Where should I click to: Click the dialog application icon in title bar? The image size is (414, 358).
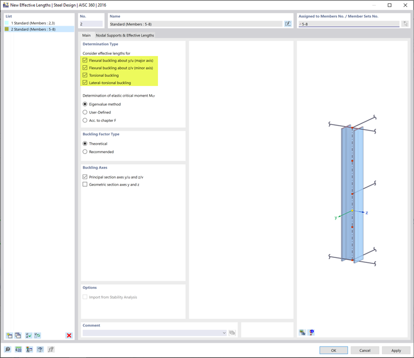point(5,5)
